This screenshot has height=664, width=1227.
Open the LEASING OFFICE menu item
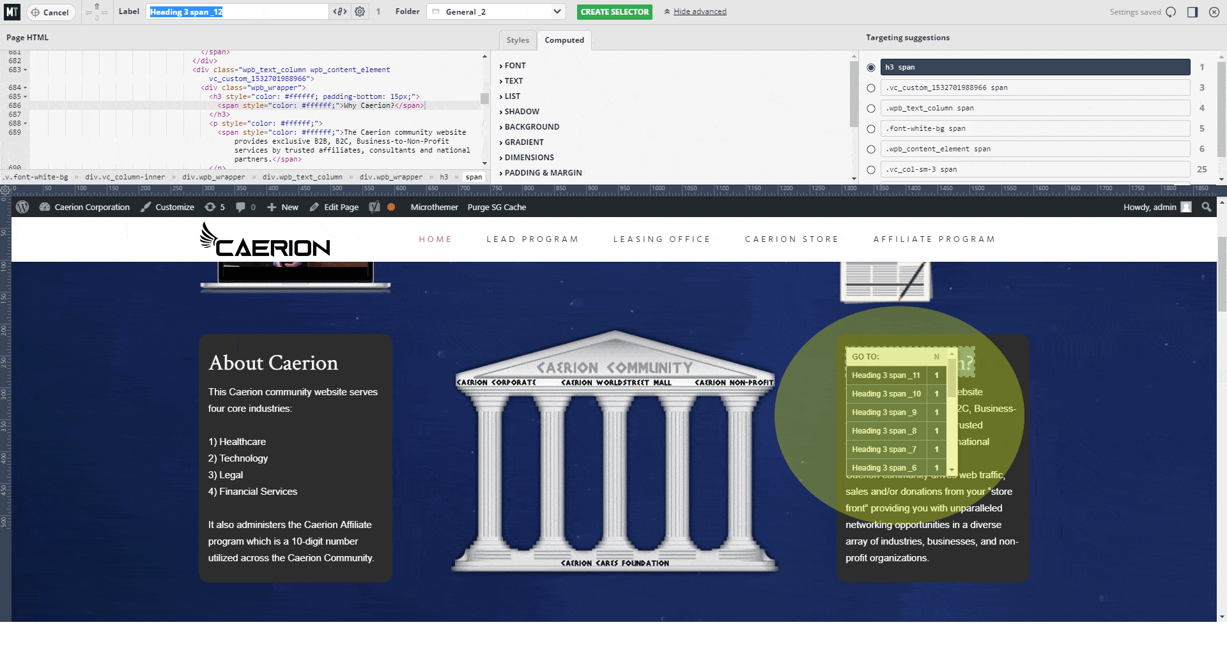coord(661,239)
